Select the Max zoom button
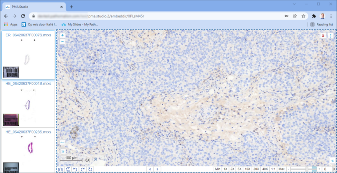The width and height of the screenshot is (337, 173). pos(281,169)
